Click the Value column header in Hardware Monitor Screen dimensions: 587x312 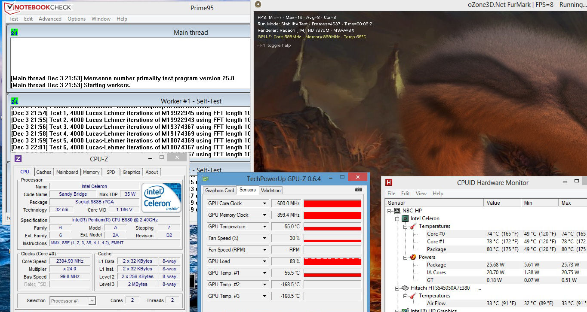[502, 203]
